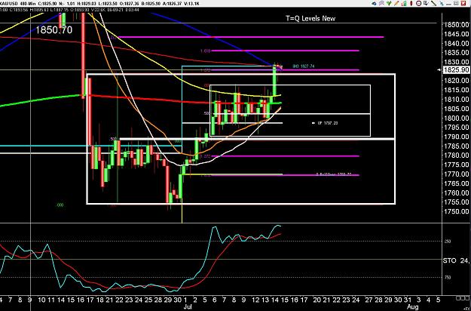Viewport: 471px width, 311px height.
Task: Click the last small square at bottom-right corner
Action: point(467,298)
